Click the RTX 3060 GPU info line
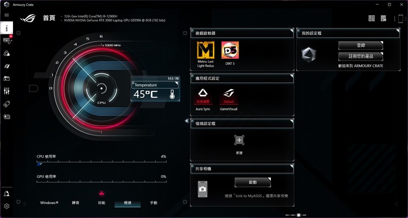This screenshot has width=408, height=218. coord(114,20)
